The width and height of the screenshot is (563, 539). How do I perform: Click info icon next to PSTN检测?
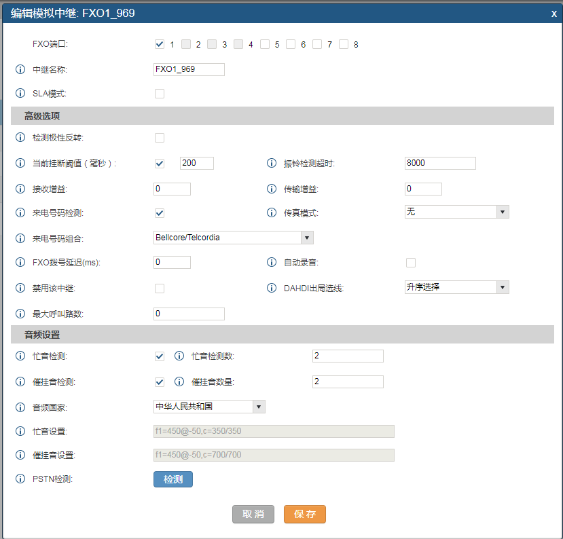[20, 480]
